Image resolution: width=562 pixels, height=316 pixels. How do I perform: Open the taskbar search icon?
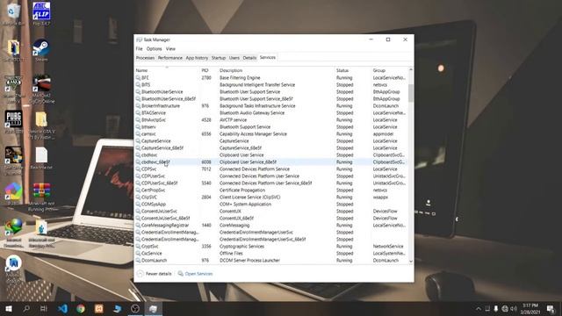point(26,308)
